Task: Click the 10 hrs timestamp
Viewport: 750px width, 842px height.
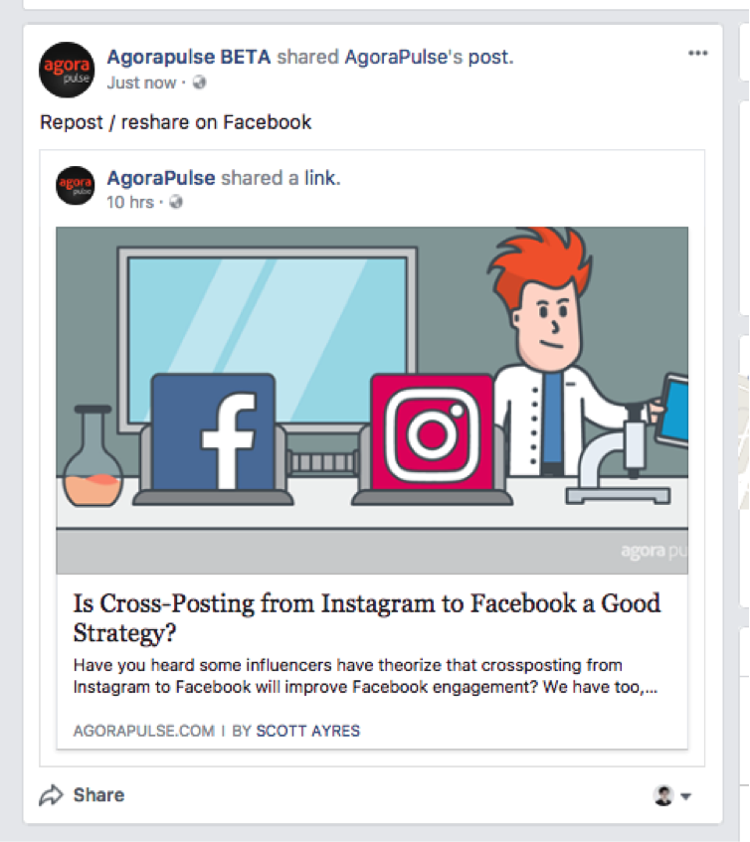Action: click(x=129, y=202)
